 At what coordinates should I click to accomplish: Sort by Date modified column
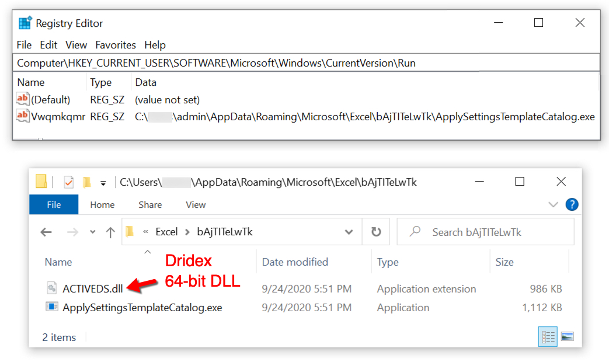[295, 262]
